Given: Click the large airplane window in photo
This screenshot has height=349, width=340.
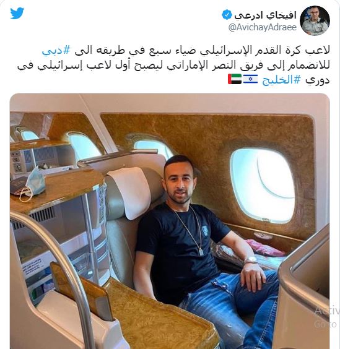Looking at the screenshot, I should [x=263, y=185].
